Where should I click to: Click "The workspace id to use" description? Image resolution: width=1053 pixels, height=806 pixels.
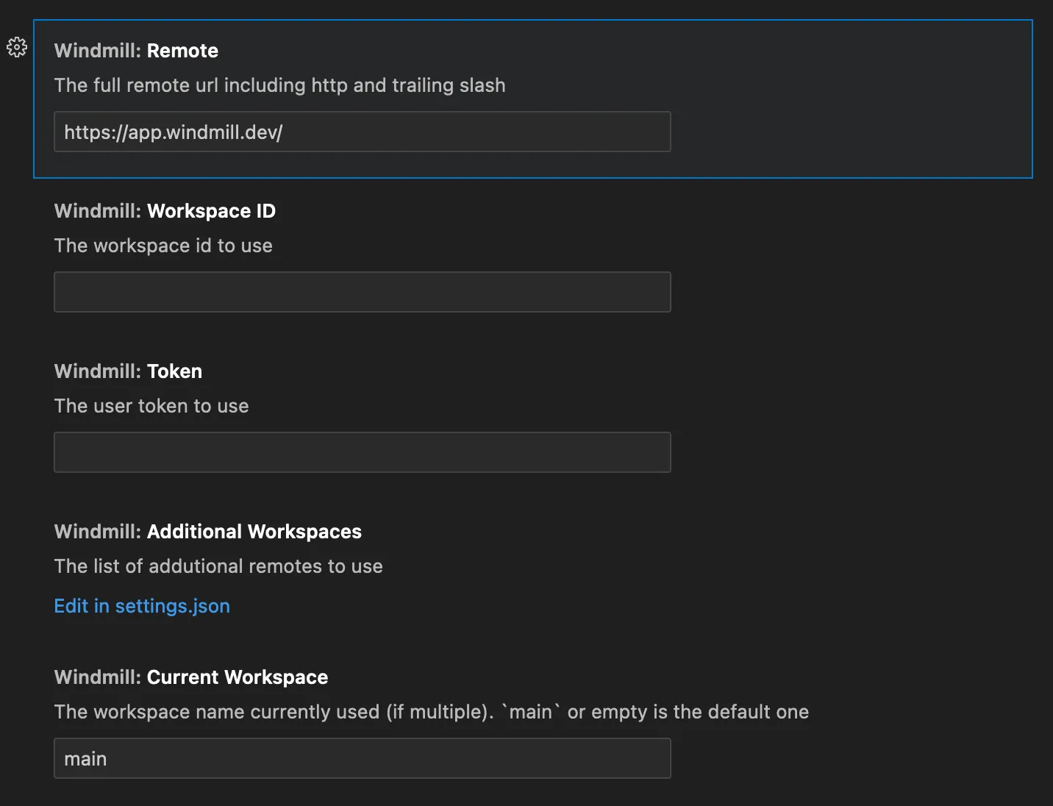tap(163, 246)
